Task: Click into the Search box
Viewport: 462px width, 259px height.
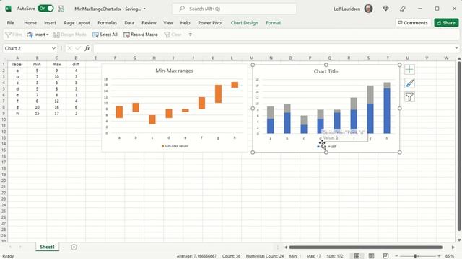Action: point(234,9)
